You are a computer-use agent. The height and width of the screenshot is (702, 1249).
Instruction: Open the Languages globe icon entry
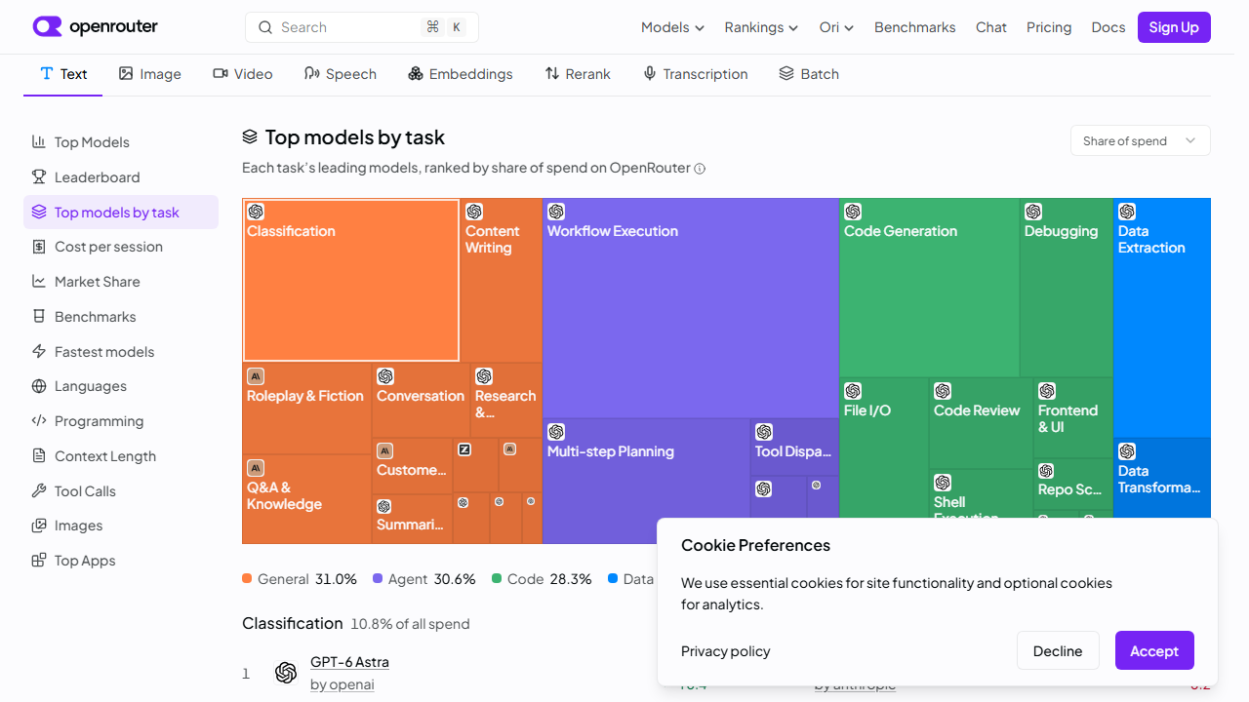(39, 386)
